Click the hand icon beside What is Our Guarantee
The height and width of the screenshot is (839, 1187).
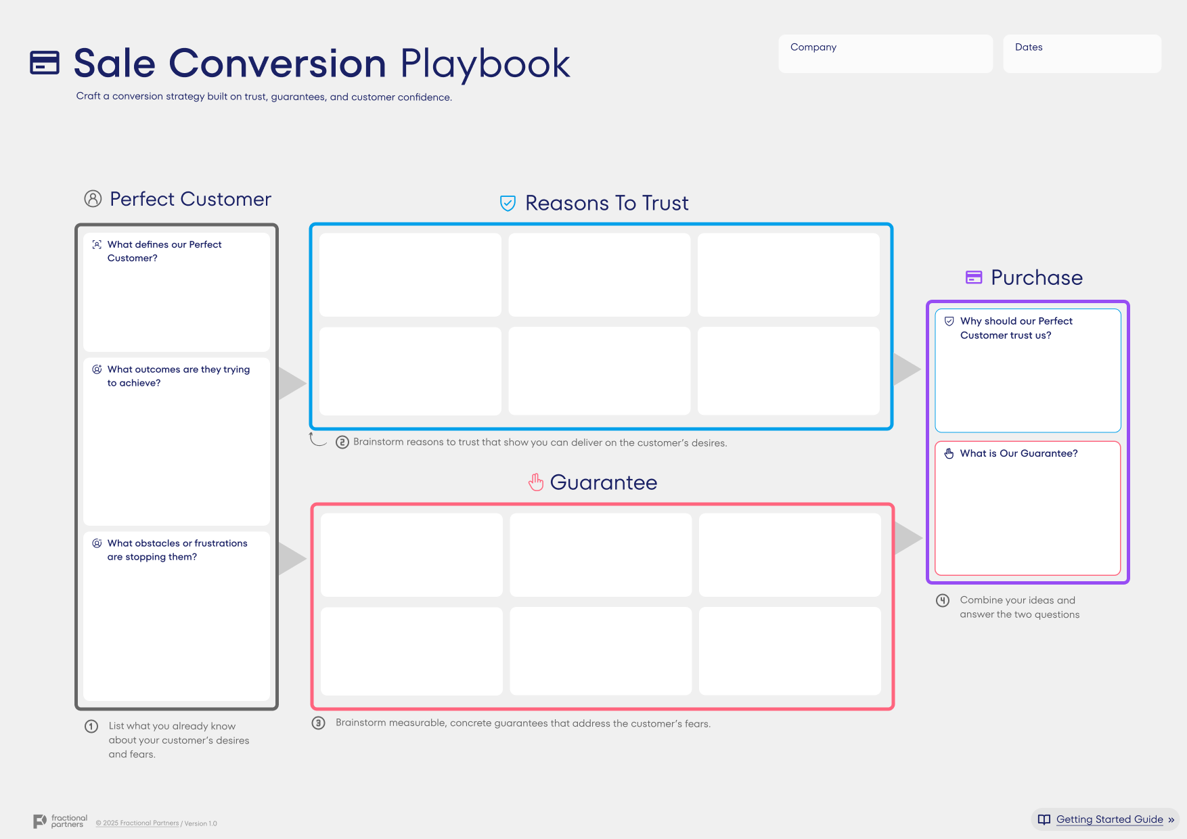tap(949, 453)
